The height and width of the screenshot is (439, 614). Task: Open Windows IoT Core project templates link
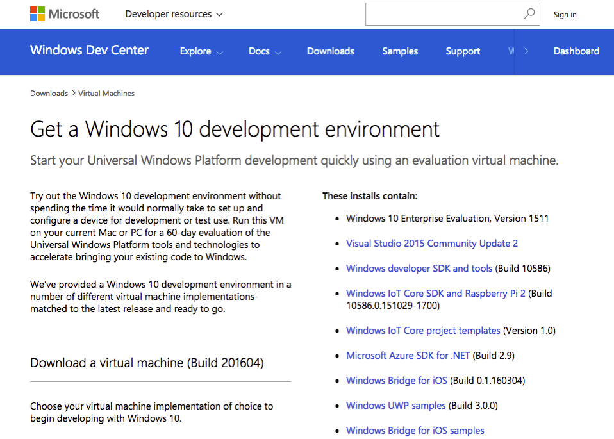423,331
